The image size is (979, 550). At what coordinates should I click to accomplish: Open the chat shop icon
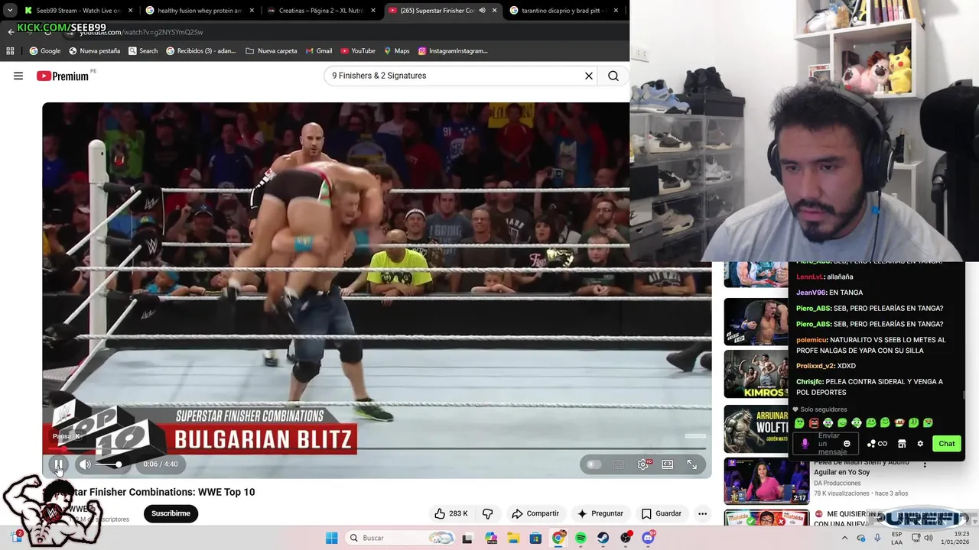(902, 444)
